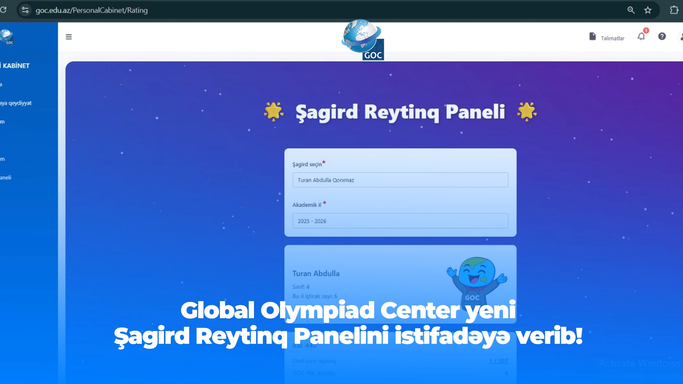Open the 1 / 307 class rating link
This screenshot has height=384, width=683.
pos(498,361)
